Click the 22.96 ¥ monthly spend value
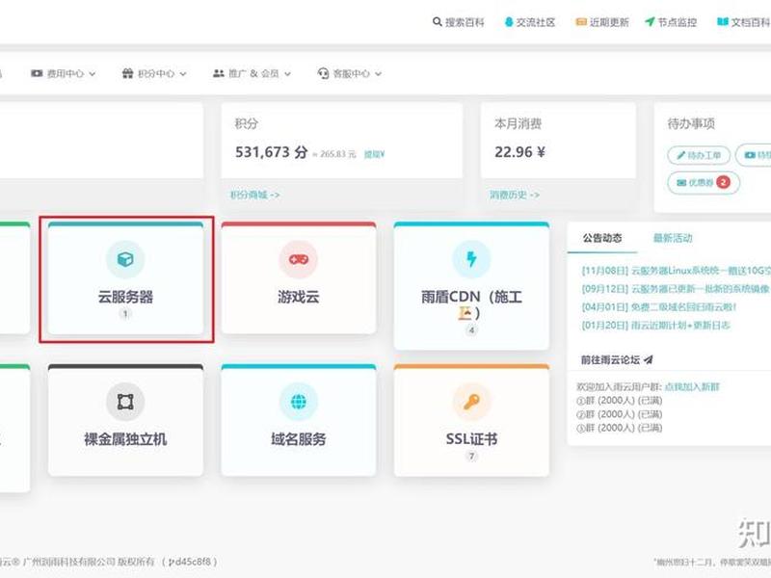Viewport: 771px width, 578px height. pyautogui.click(x=519, y=152)
